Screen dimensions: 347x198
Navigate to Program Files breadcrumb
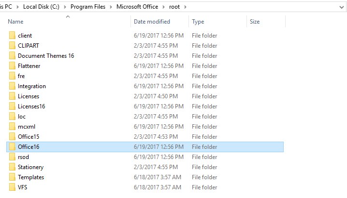[88, 7]
